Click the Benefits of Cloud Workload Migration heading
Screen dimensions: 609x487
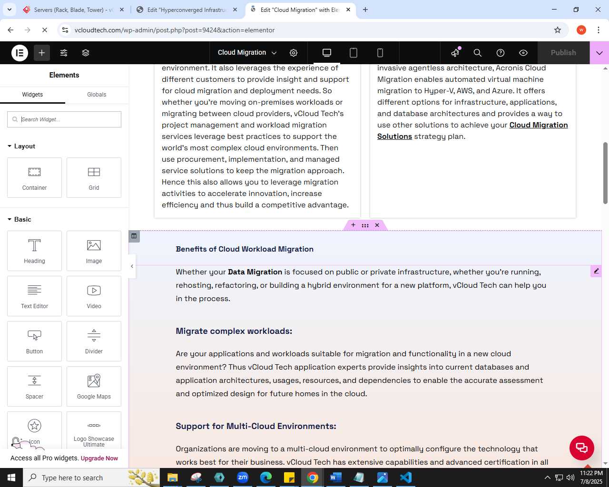pos(245,249)
